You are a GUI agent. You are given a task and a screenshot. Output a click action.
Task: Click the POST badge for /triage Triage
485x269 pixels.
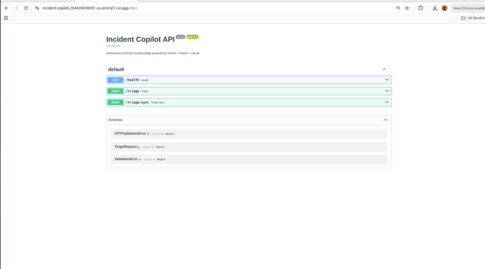(116, 91)
